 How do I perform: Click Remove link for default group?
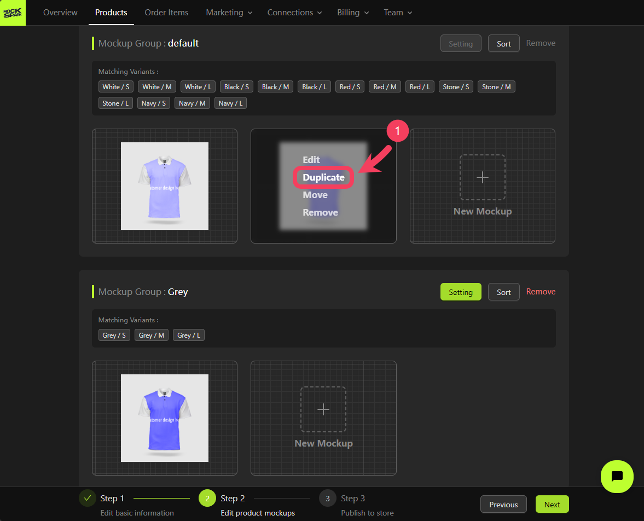click(541, 43)
